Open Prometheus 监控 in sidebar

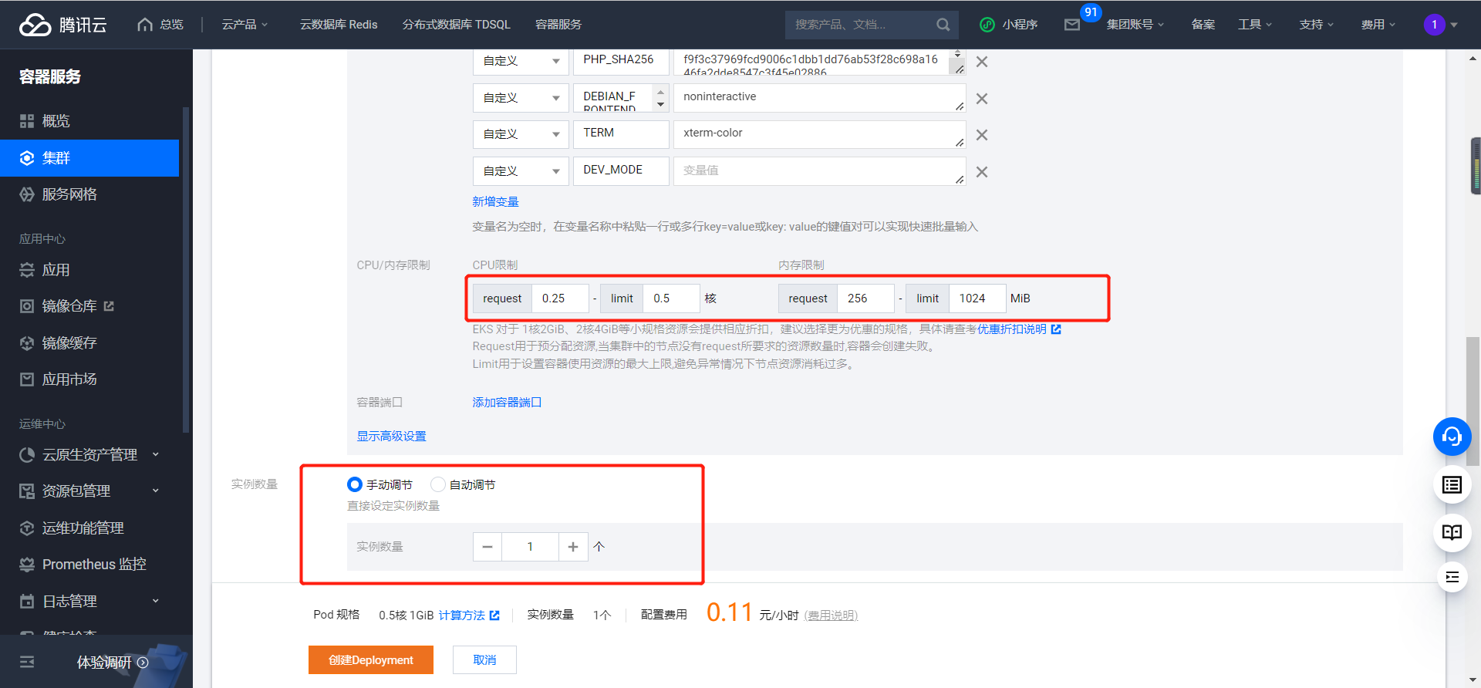[x=89, y=565]
